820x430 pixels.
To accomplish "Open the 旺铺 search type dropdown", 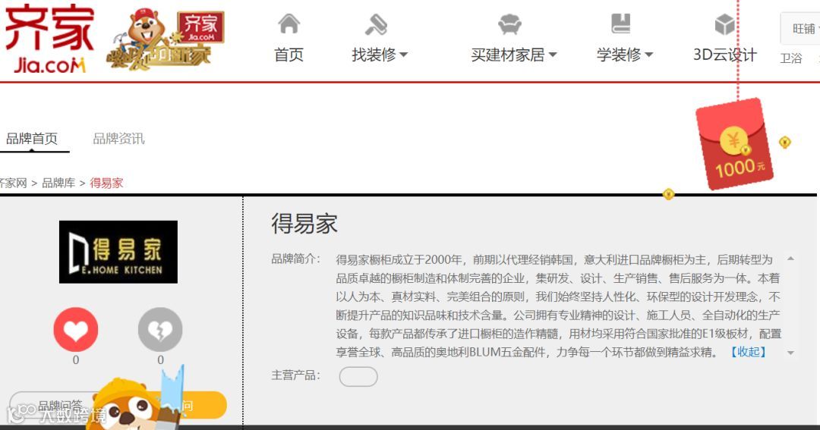I will pyautogui.click(x=803, y=29).
